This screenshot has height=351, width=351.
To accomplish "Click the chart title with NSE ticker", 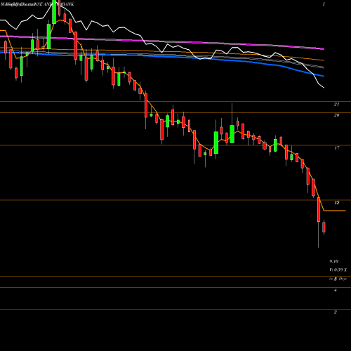I will [37, 4].
